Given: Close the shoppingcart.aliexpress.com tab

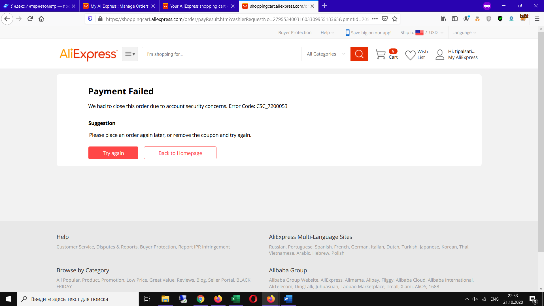Looking at the screenshot, I should coord(313,6).
